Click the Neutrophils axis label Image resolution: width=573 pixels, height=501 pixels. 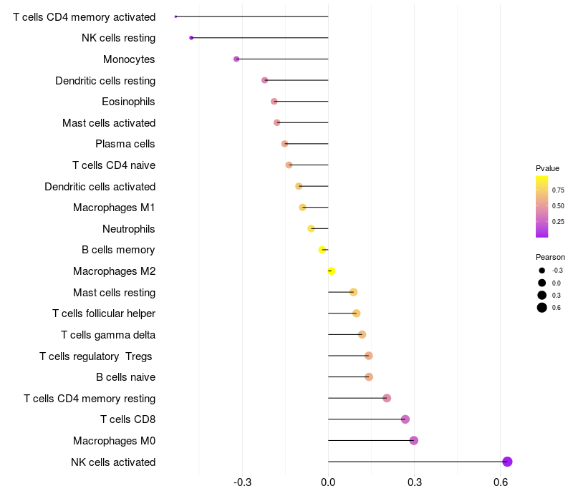pos(129,229)
